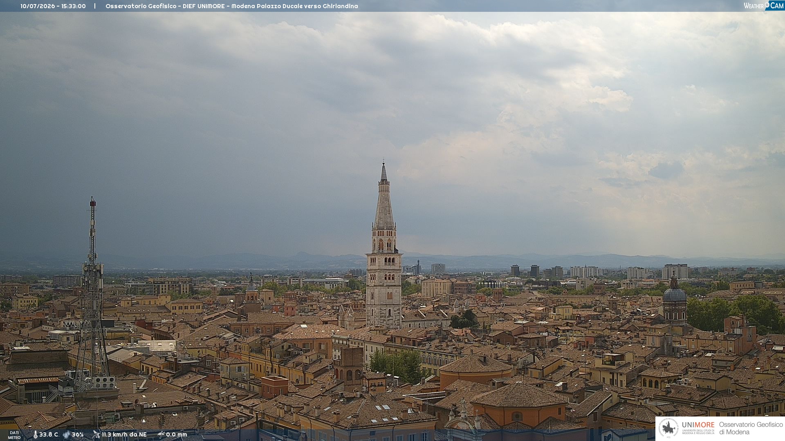The width and height of the screenshot is (785, 441).
Task: Click the temperature reading 33.8 C
Action: click(x=49, y=435)
